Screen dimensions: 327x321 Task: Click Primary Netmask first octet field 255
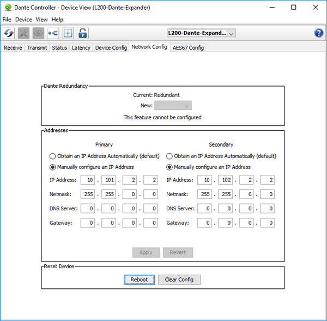(x=88, y=194)
